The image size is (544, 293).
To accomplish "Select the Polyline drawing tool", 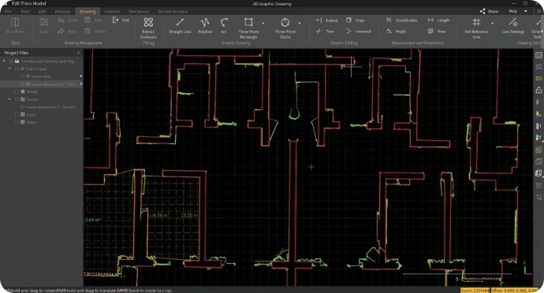I will coord(205,26).
